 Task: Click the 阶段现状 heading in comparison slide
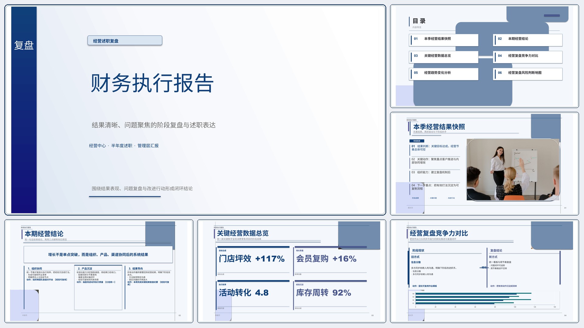[418, 251]
